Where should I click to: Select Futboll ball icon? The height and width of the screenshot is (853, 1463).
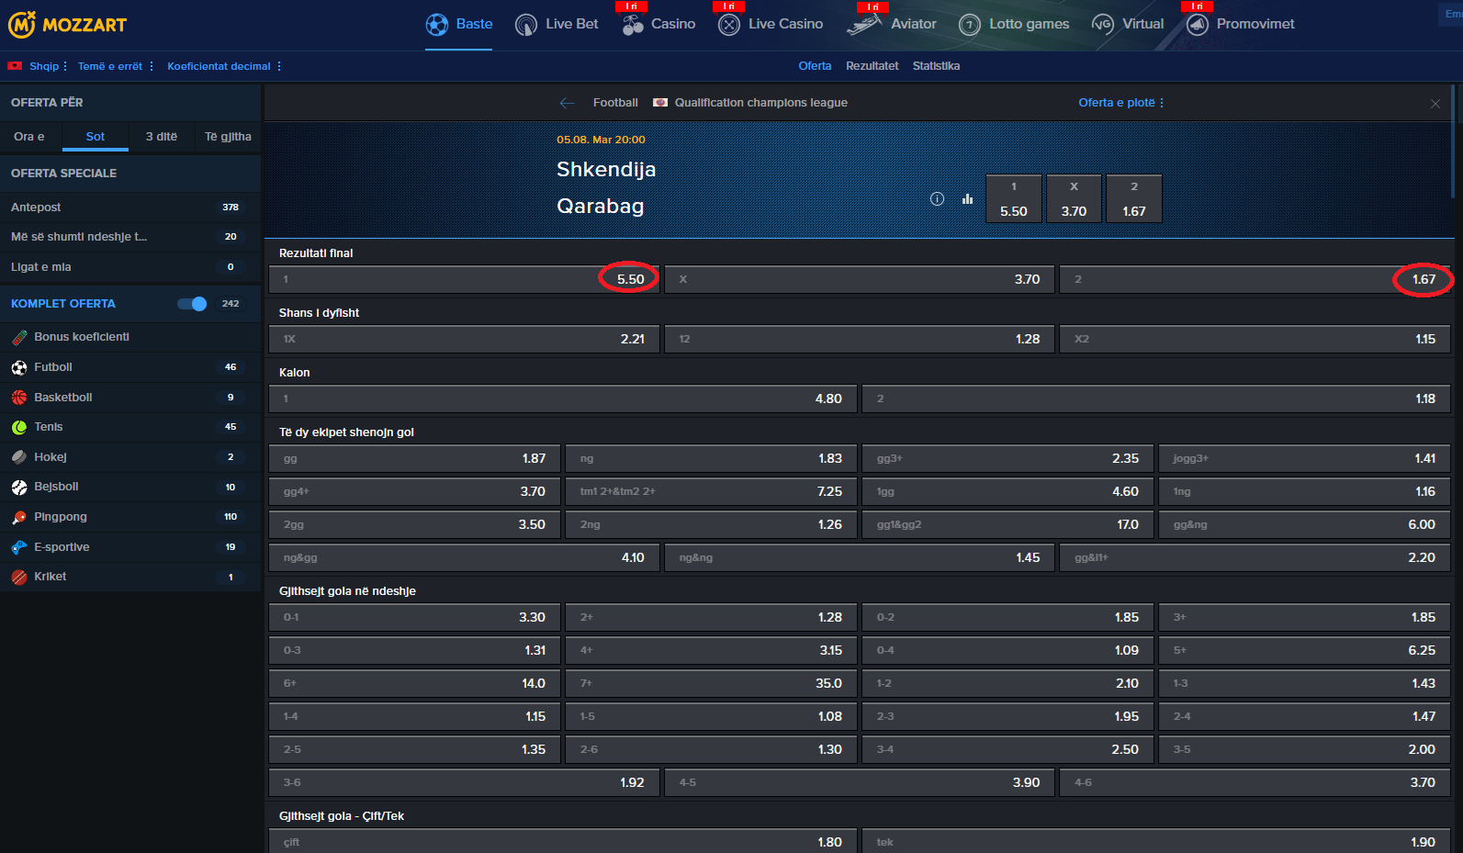coord(19,368)
